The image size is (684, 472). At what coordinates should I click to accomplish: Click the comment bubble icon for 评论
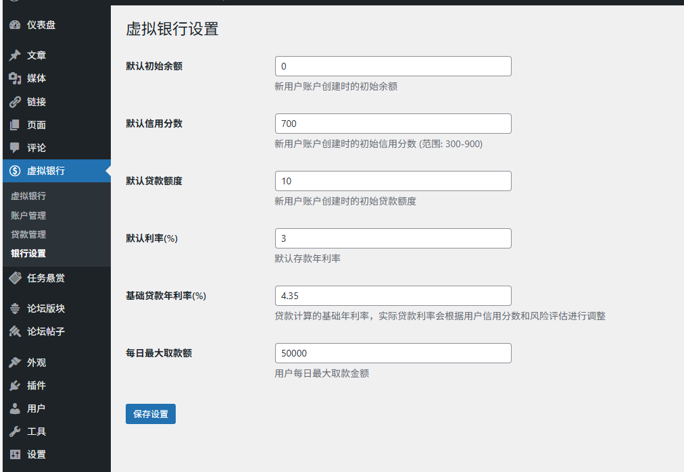tap(15, 148)
